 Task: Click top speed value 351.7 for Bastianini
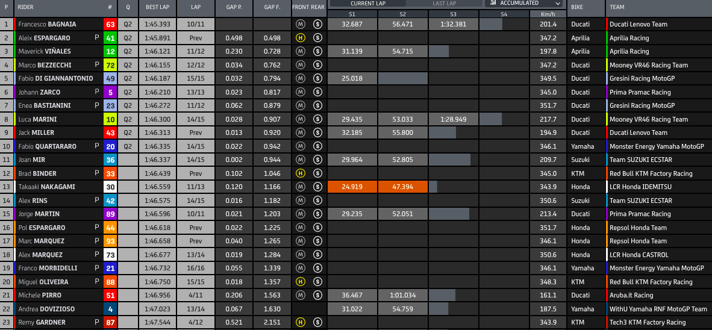pyautogui.click(x=548, y=105)
